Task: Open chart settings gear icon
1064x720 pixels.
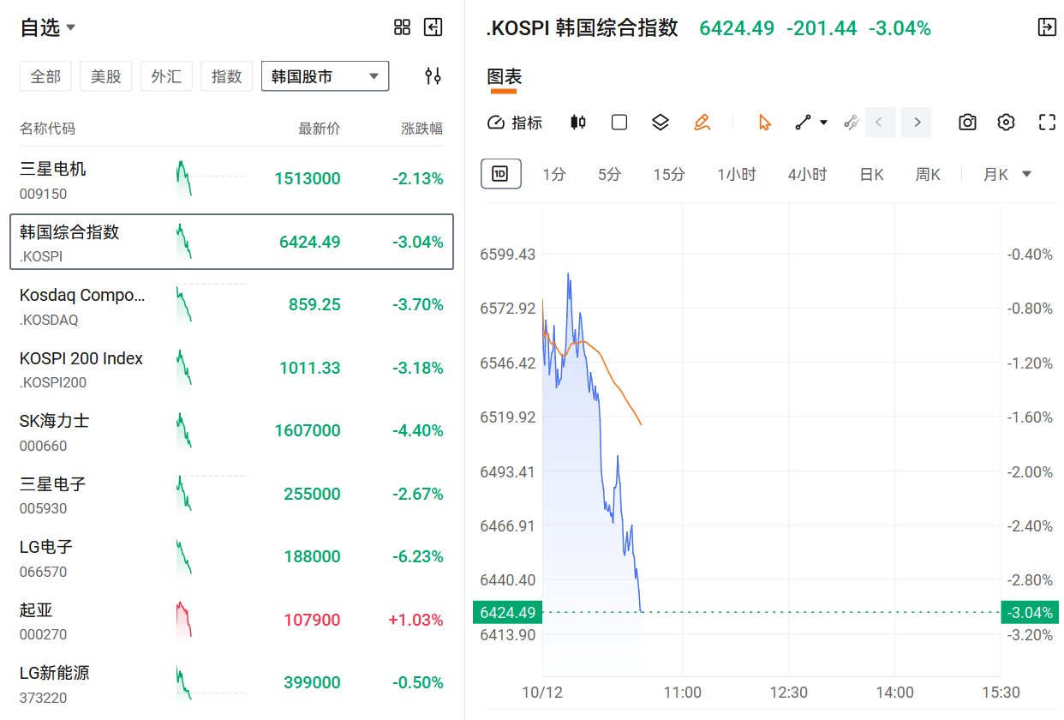Action: tap(1007, 123)
